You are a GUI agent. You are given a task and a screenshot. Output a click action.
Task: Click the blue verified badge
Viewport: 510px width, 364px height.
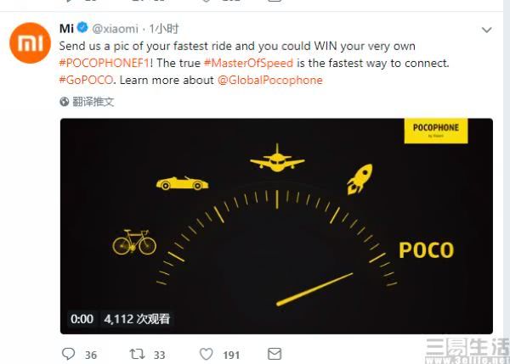pos(83,28)
